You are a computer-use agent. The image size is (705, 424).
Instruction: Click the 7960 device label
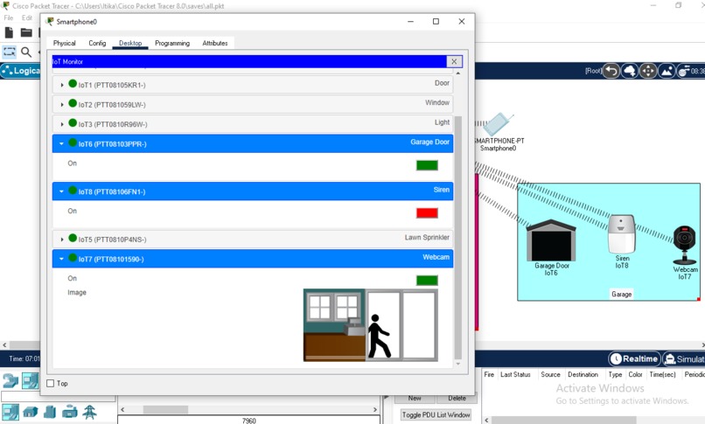coord(248,421)
